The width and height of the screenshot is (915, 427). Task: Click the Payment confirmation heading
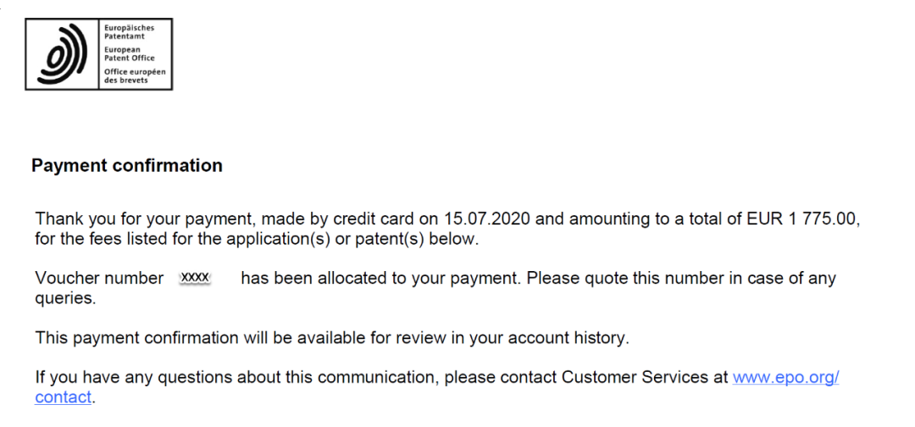[126, 166]
